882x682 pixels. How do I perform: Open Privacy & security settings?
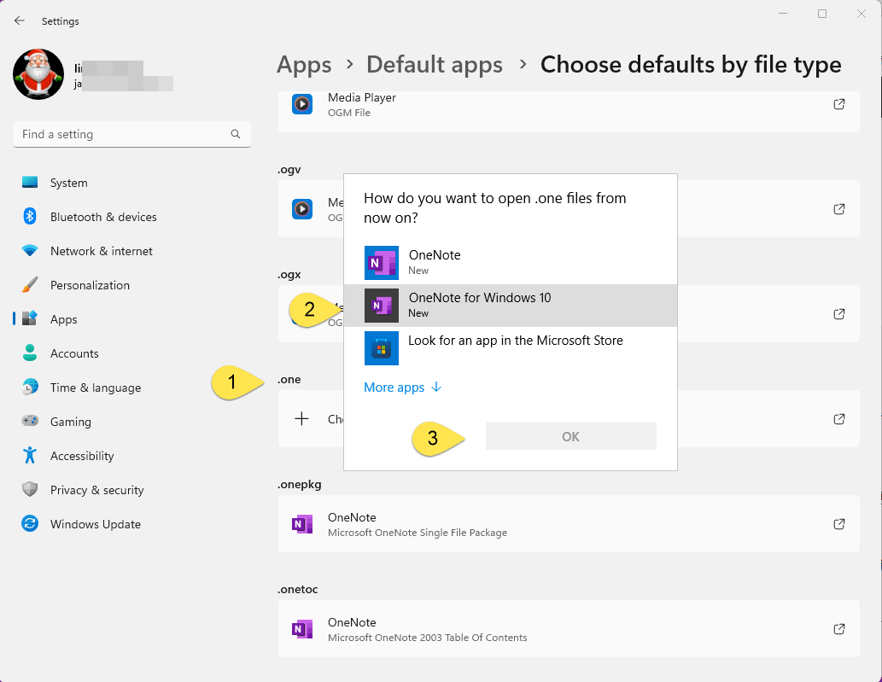click(96, 490)
